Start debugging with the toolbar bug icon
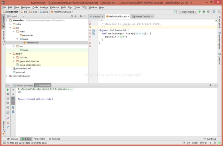Screen dimensions: 223x146 pyautogui.click(x=204, y=12)
